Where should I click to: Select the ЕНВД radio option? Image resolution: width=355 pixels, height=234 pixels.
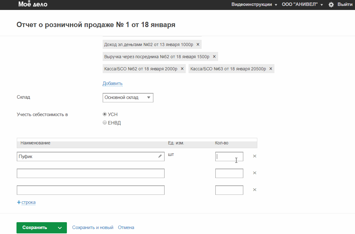tap(105, 123)
